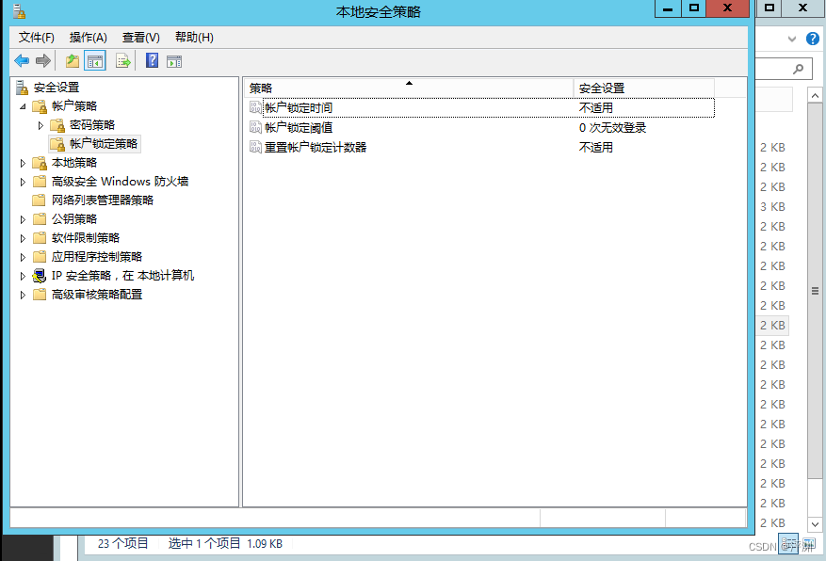
Task: Click the 应用程序控制策略 folder icon
Action: pyautogui.click(x=40, y=257)
